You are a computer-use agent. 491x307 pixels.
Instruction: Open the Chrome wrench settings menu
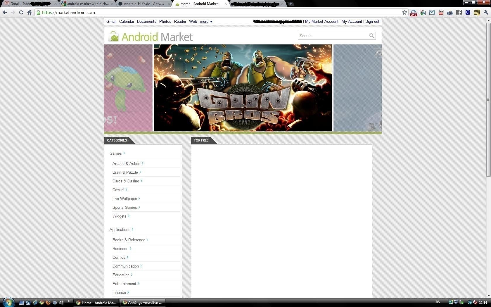(486, 12)
